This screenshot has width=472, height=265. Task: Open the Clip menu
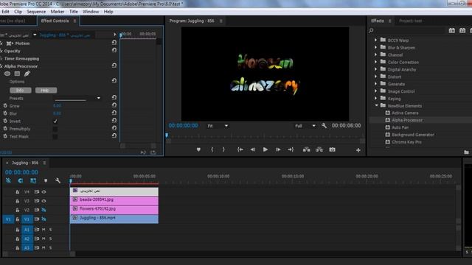click(18, 12)
